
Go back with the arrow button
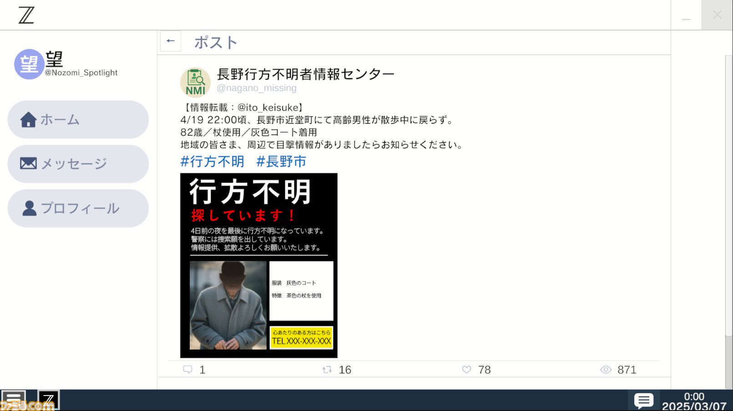coord(171,41)
